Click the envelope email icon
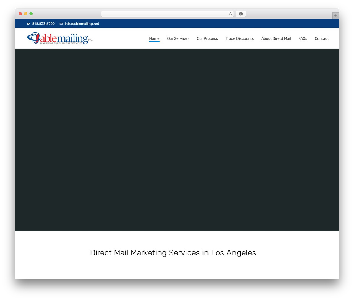Image resolution: width=354 pixels, height=300 pixels. tap(61, 24)
